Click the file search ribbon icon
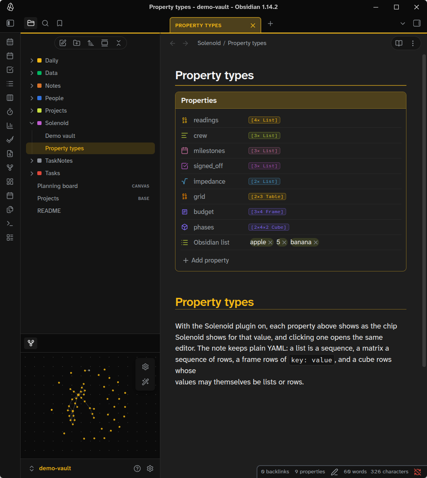 tap(10, 154)
